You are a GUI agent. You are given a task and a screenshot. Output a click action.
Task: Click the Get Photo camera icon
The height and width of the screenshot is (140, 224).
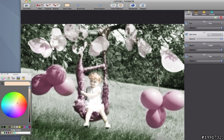coord(26,5)
